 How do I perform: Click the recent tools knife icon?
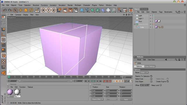click(x=37, y=10)
